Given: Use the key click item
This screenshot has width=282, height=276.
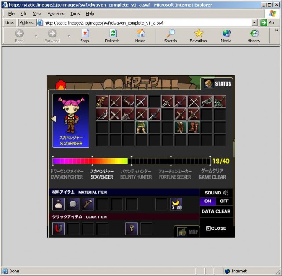Looking at the screenshot, I should click(131, 228).
